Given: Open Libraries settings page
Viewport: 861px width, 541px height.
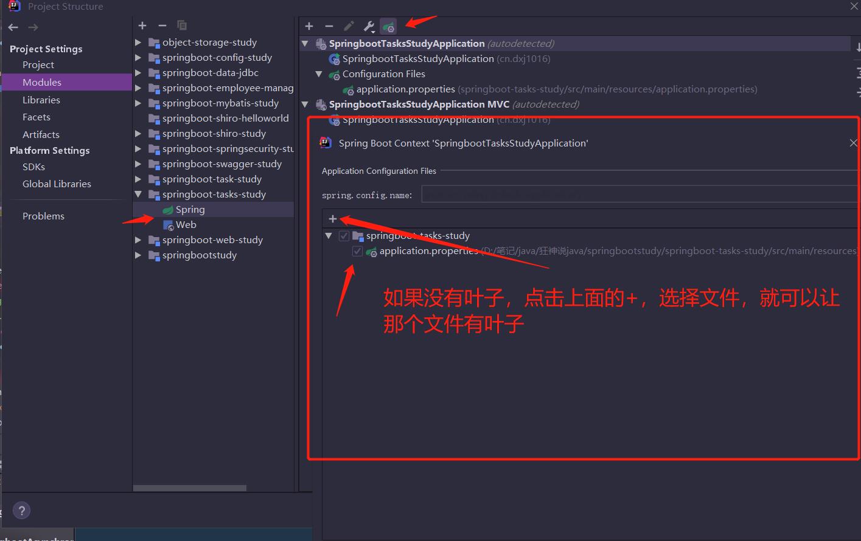Looking at the screenshot, I should (41, 100).
